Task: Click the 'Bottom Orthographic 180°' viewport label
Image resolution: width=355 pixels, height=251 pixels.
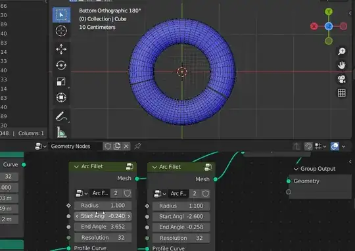Action: [110, 11]
